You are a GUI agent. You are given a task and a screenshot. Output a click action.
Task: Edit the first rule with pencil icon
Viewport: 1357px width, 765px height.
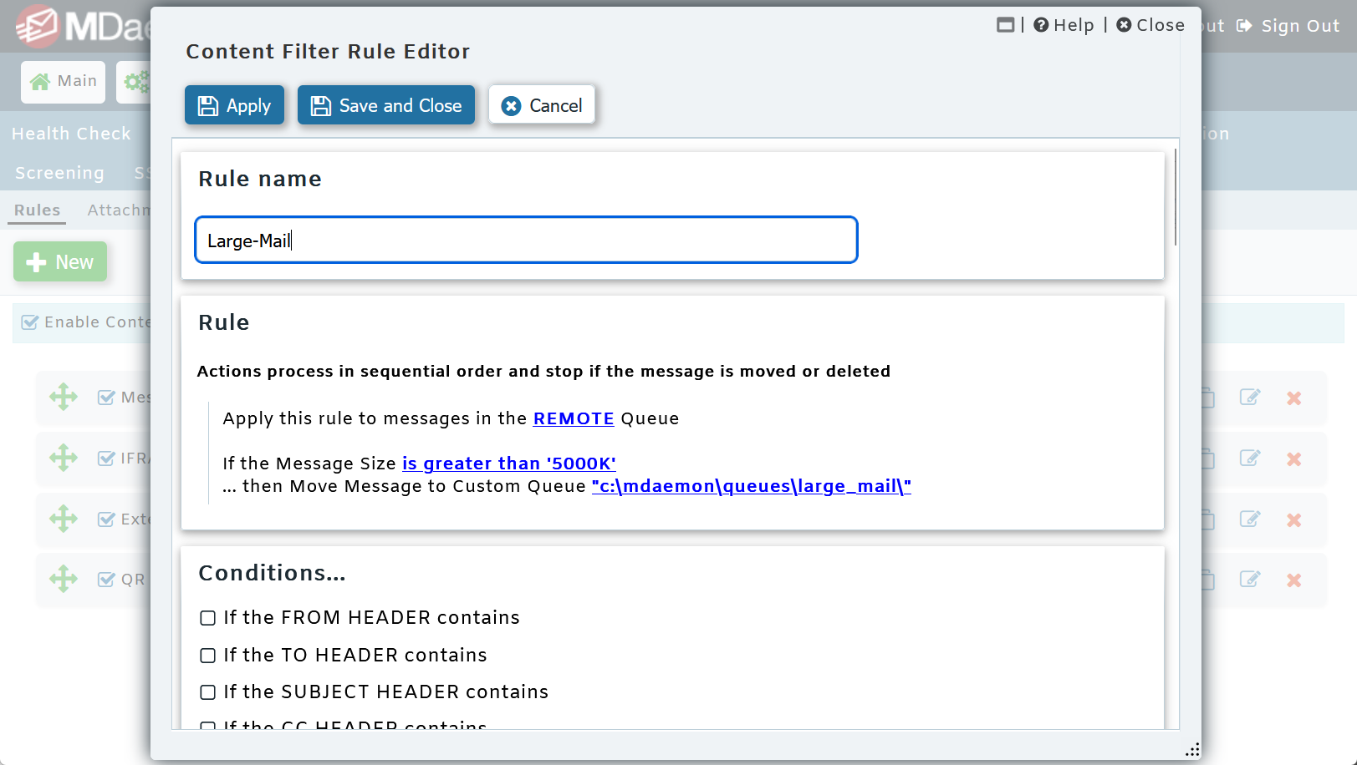click(x=1250, y=398)
